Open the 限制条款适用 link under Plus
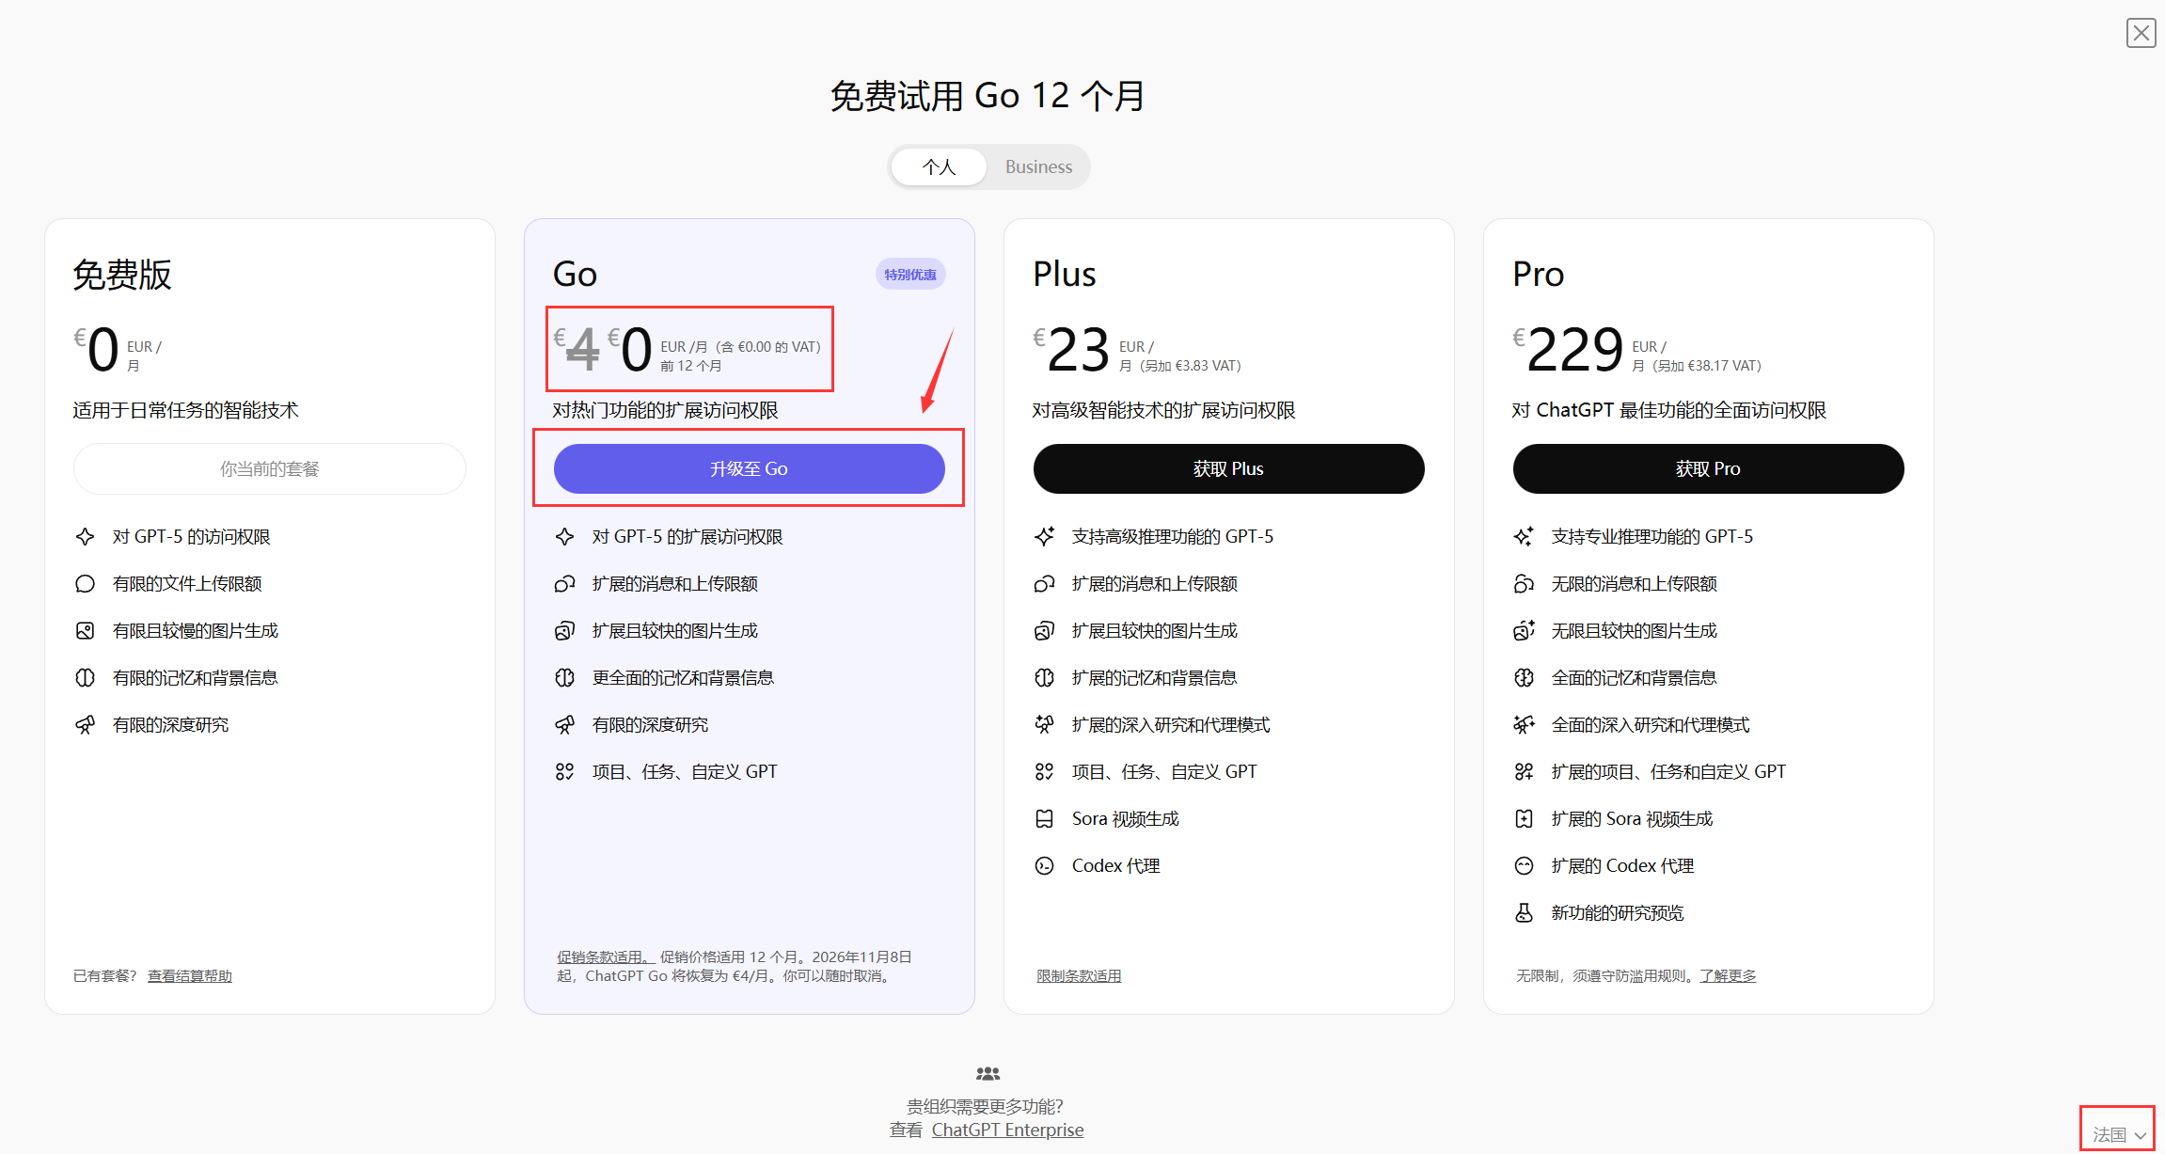 click(1079, 976)
